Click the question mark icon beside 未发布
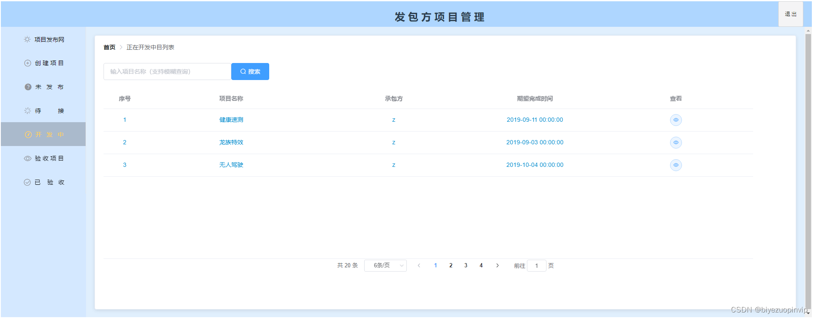 (28, 87)
